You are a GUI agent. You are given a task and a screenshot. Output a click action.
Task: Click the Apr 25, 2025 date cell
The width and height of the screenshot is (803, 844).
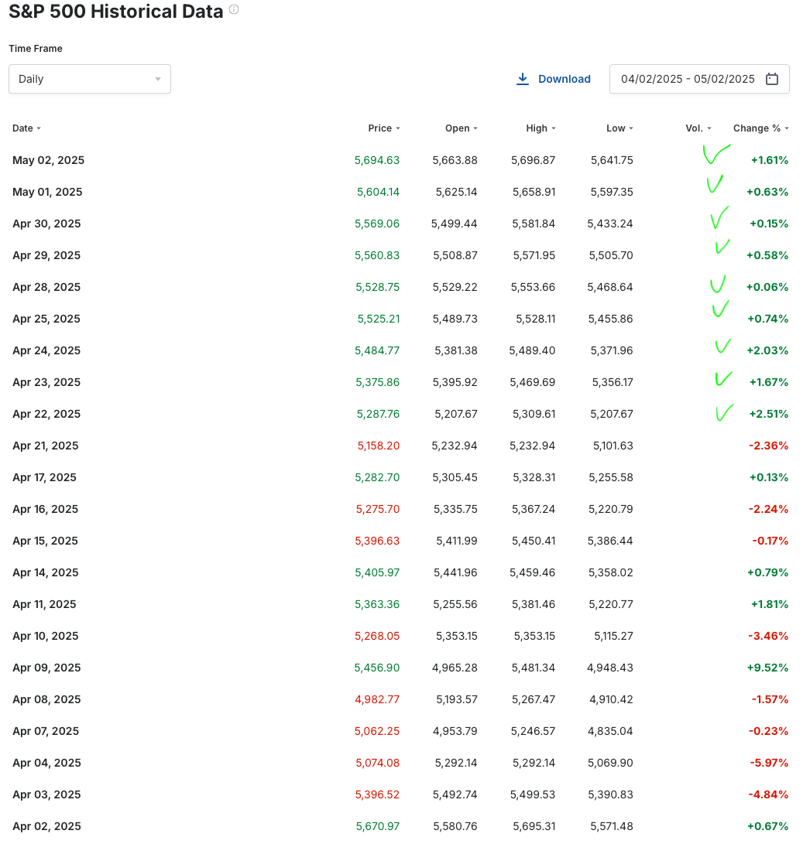pos(46,319)
